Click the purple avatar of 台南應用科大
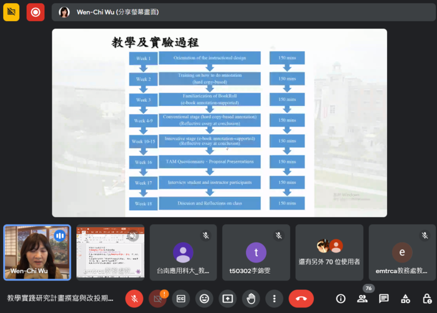Image resolution: width=437 pixels, height=313 pixels. (x=183, y=253)
